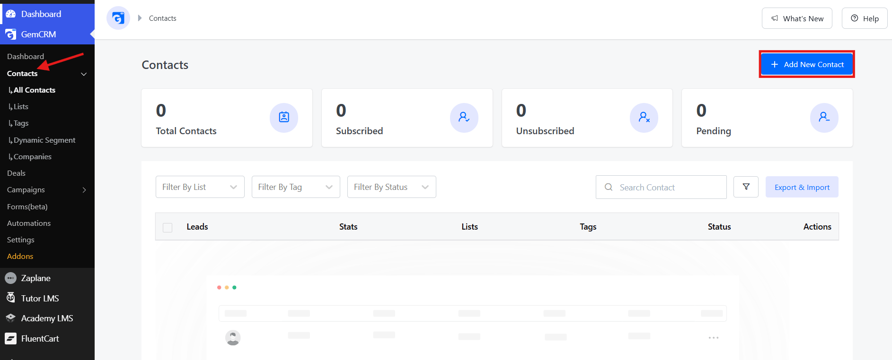The width and height of the screenshot is (892, 360).
Task: Click the Pending user icon
Action: click(x=824, y=118)
